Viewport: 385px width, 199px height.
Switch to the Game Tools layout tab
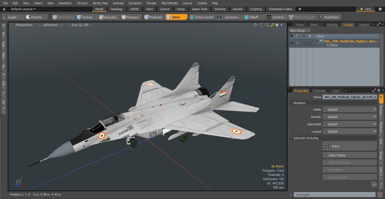click(x=200, y=9)
